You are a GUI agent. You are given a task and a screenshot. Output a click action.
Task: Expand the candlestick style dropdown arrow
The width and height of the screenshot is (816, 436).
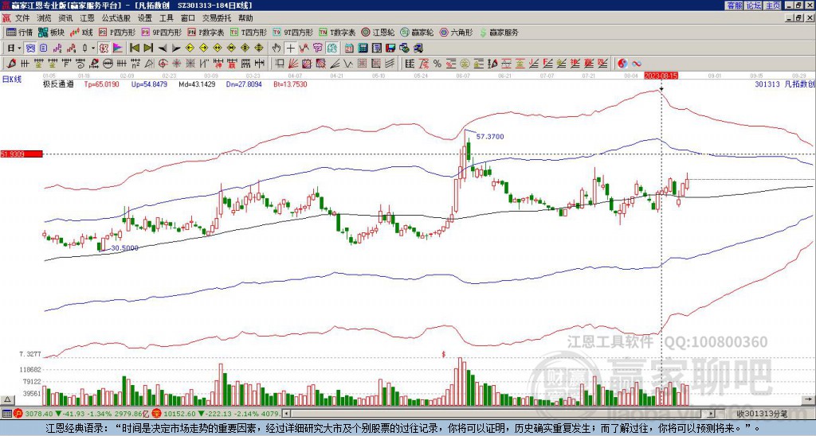[x=93, y=48]
